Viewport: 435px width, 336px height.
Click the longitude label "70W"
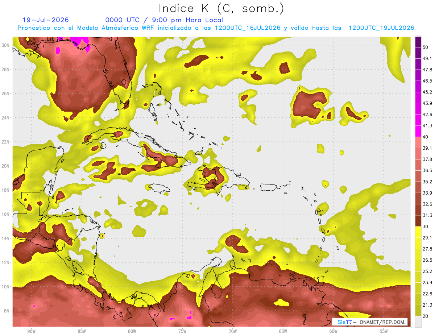tap(233, 331)
